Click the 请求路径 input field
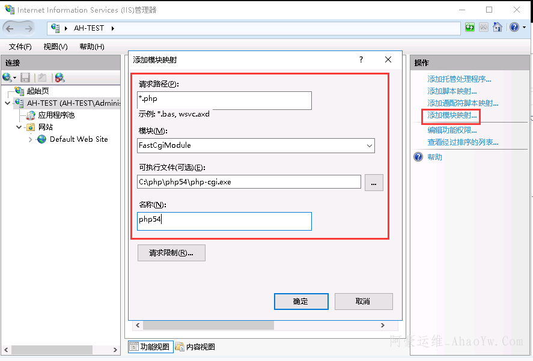This screenshot has width=533, height=361. click(224, 100)
